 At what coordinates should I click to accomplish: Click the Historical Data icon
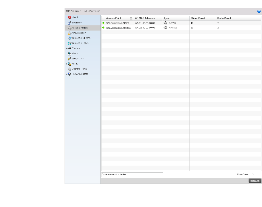click(70, 74)
